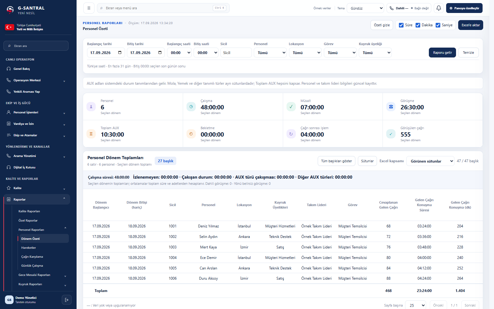Click the Raporlar document icon
Screen dimensions: 494x309
click(x=9, y=199)
